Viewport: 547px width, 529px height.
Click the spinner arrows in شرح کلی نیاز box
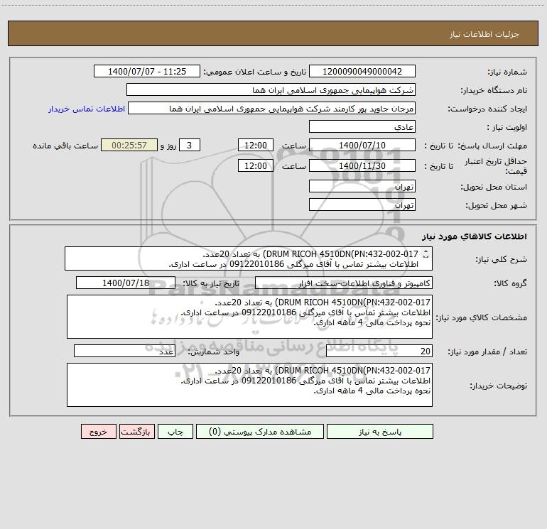426,254
